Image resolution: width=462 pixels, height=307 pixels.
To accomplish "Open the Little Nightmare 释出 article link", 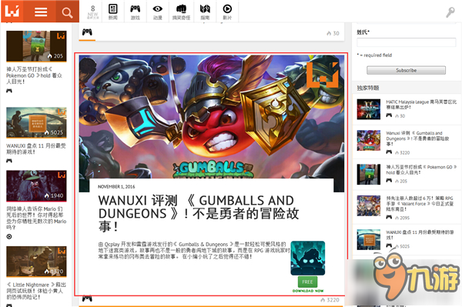I will [x=36, y=291].
